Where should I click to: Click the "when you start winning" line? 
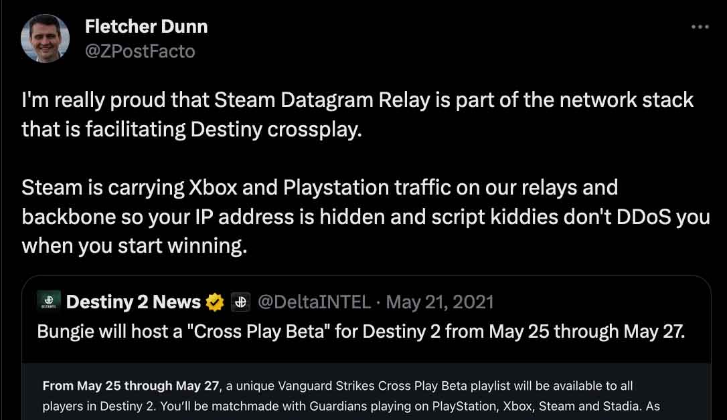135,246
